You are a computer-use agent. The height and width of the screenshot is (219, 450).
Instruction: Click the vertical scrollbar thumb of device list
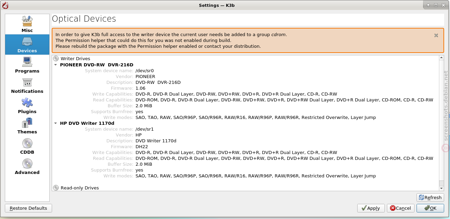pyautogui.click(x=441, y=120)
